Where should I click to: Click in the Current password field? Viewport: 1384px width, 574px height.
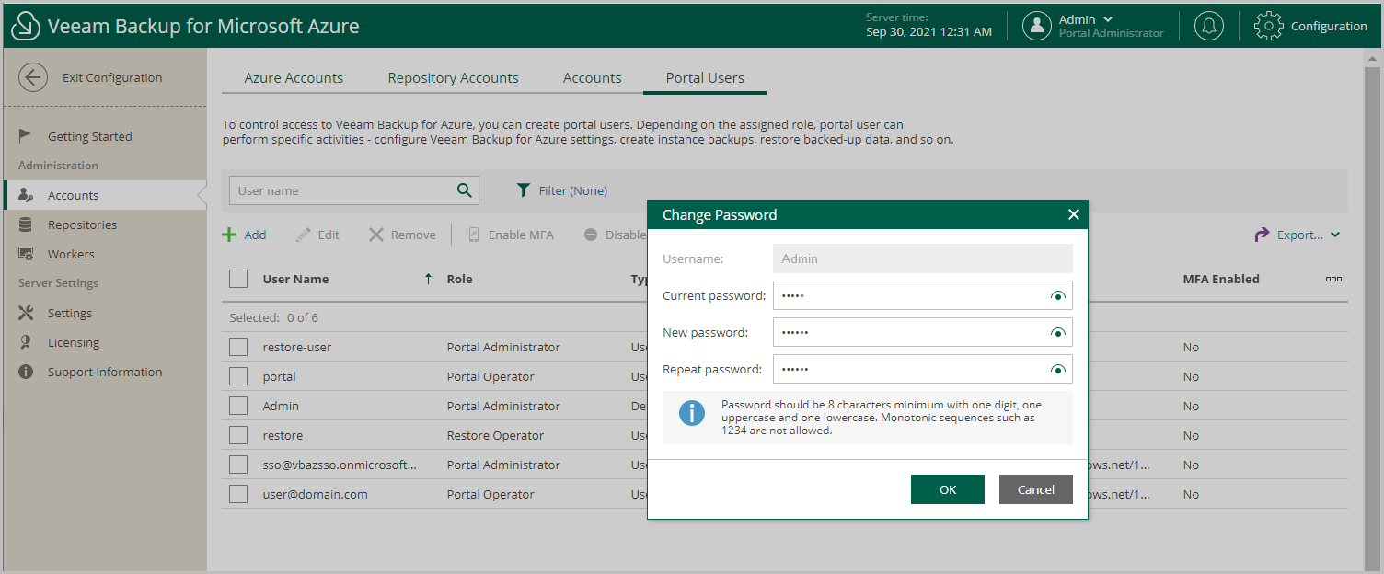pyautogui.click(x=923, y=295)
